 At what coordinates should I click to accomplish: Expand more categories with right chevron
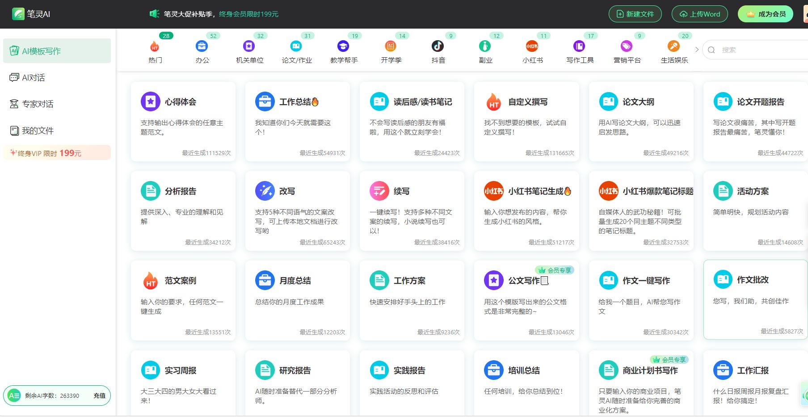point(696,50)
